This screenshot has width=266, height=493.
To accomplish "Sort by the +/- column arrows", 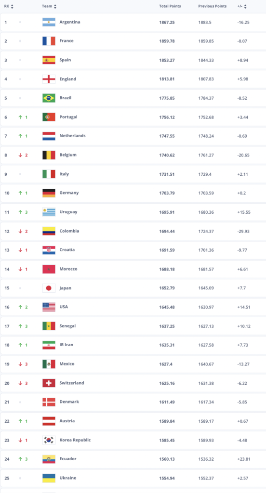I will (245, 6).
